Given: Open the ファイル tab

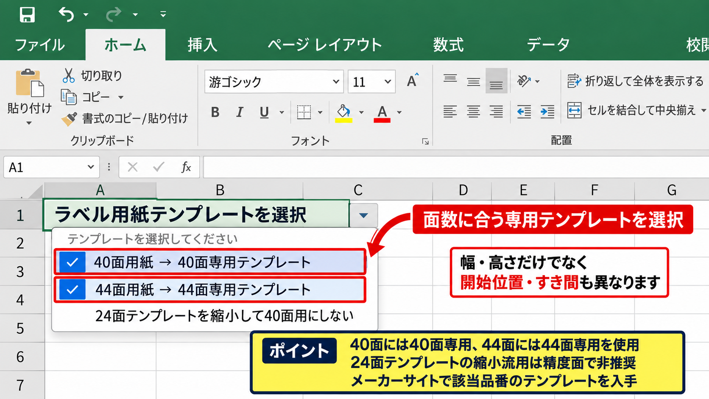Looking at the screenshot, I should (x=40, y=45).
